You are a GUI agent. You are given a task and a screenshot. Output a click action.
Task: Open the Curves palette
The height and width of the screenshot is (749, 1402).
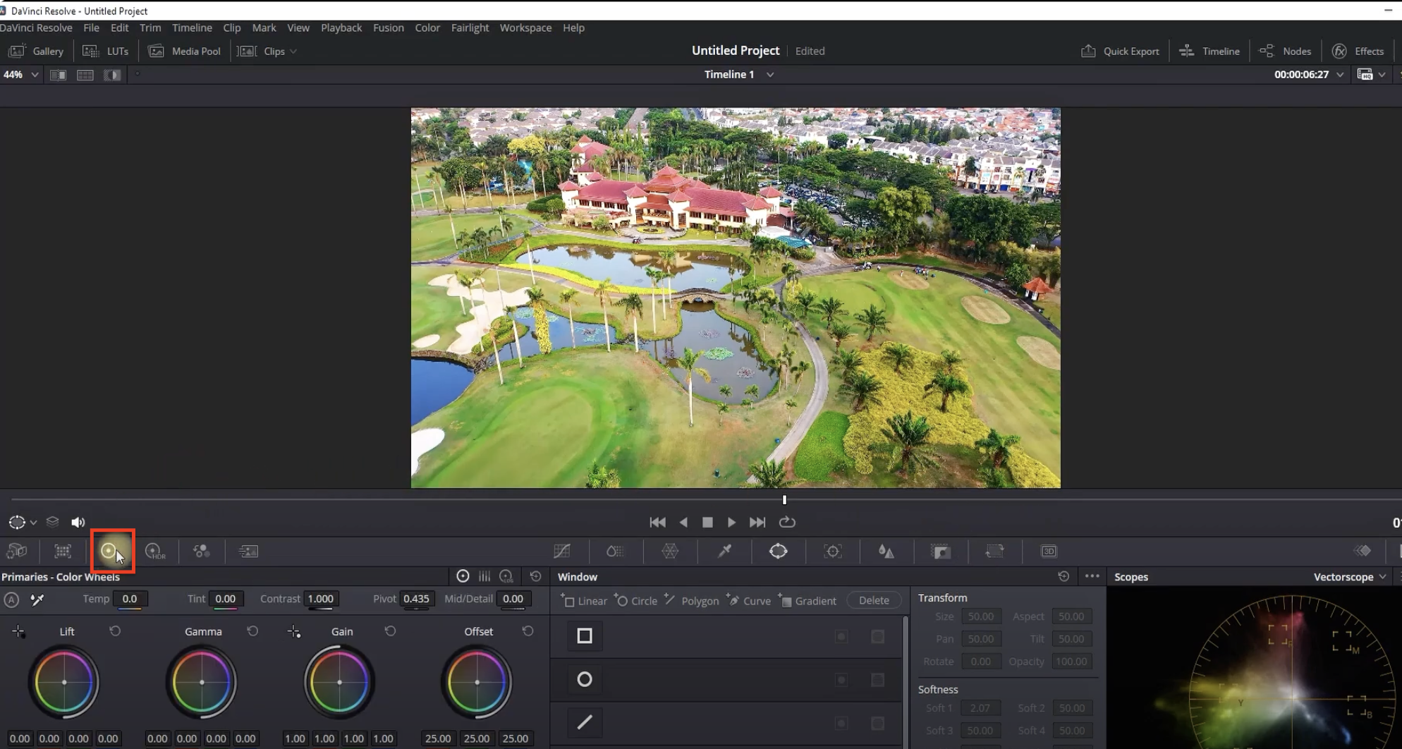click(562, 552)
